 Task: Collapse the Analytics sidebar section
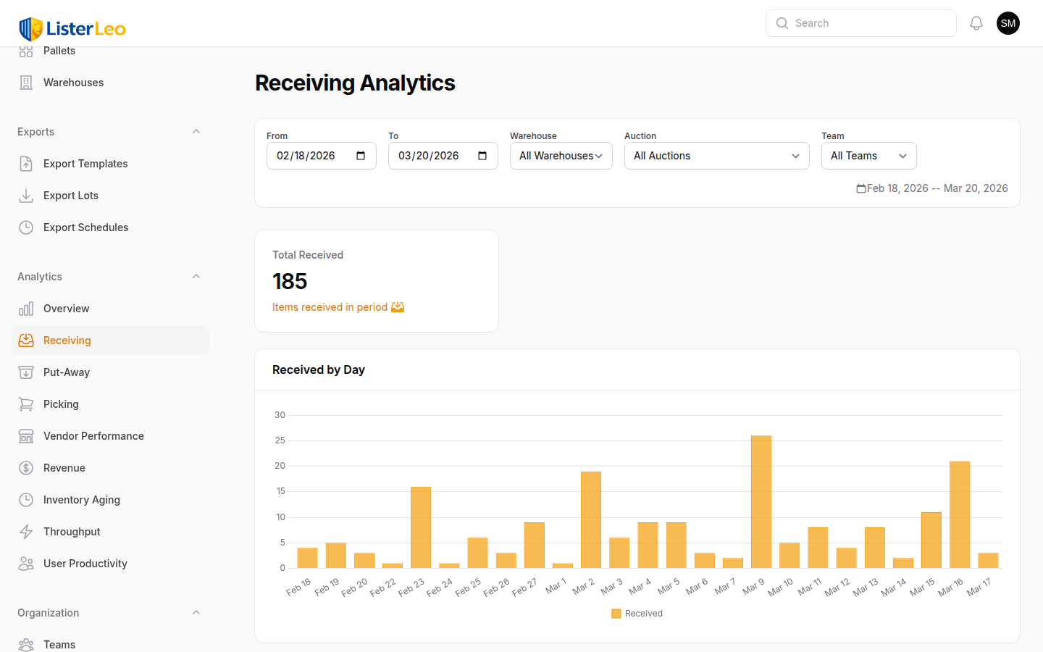[196, 277]
